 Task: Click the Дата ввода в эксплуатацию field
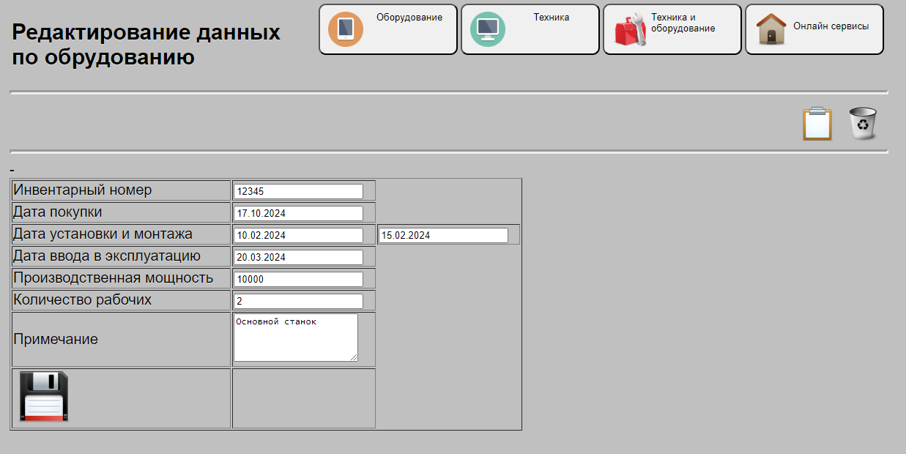(x=298, y=257)
